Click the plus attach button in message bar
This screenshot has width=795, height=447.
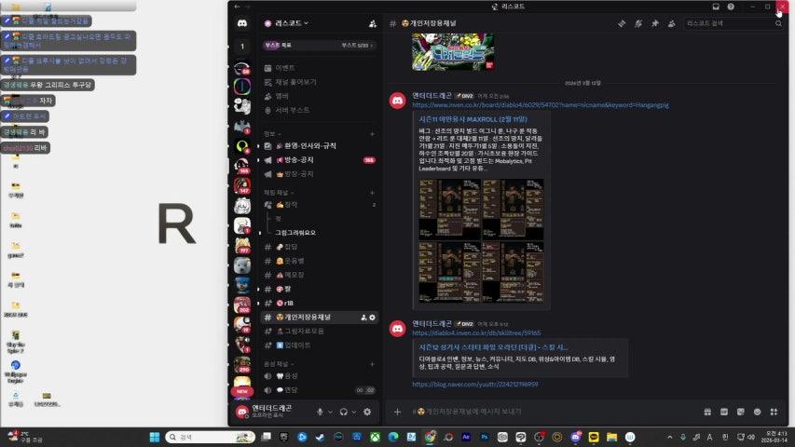click(x=397, y=412)
